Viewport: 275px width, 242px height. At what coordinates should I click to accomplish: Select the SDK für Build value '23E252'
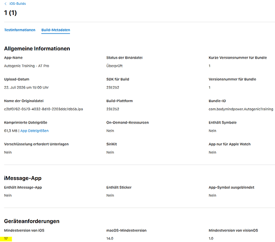click(113, 87)
